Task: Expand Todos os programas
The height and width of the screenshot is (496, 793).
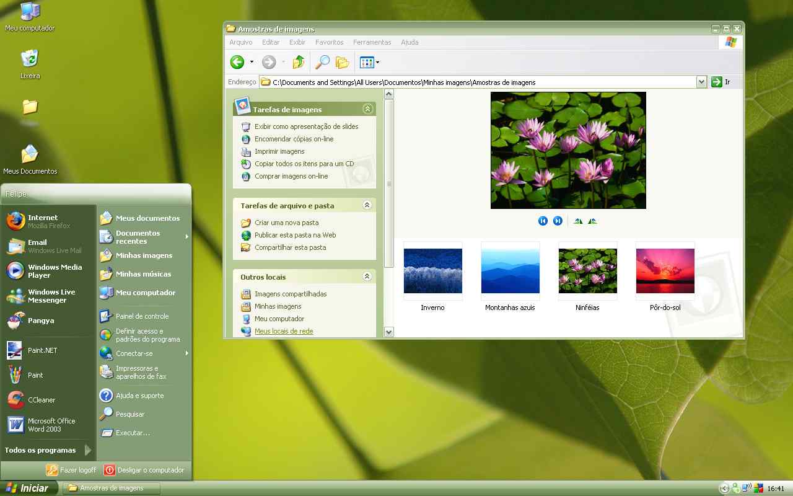Action: pos(48,450)
